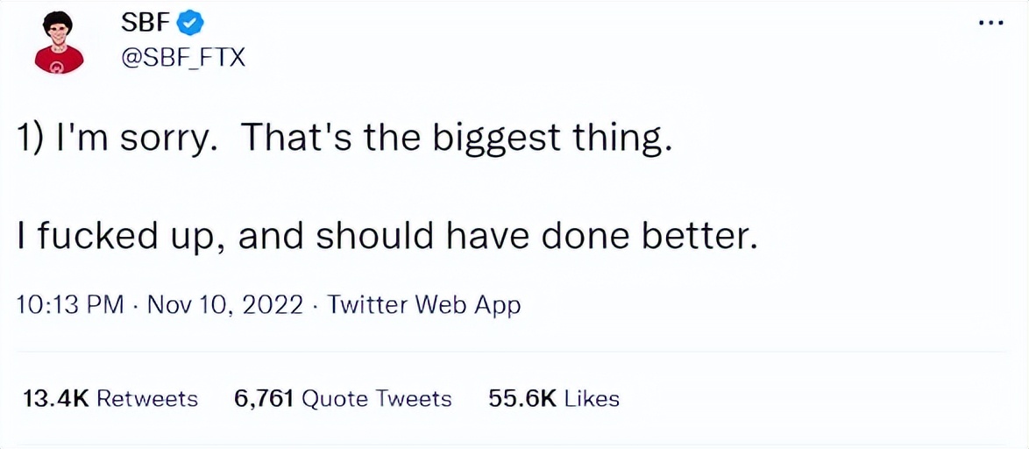1029x449 pixels.
Task: Click the "Likes" label
Action: (x=592, y=398)
